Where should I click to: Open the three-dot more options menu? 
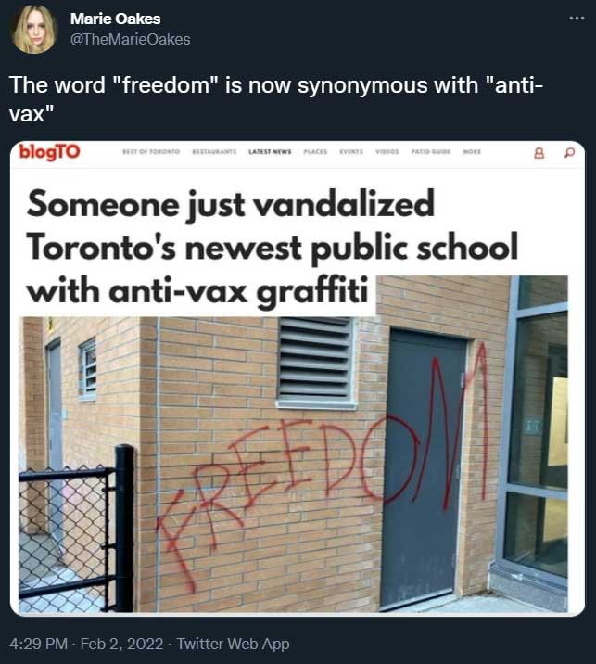click(x=577, y=19)
